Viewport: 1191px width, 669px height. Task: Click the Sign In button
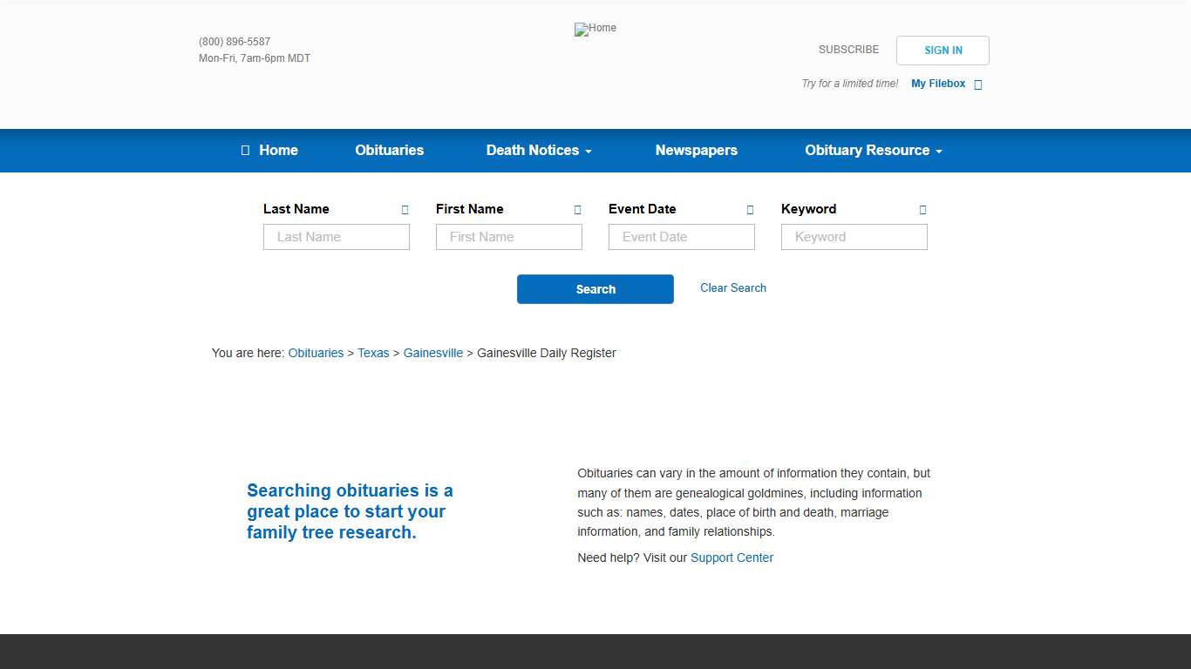point(943,51)
